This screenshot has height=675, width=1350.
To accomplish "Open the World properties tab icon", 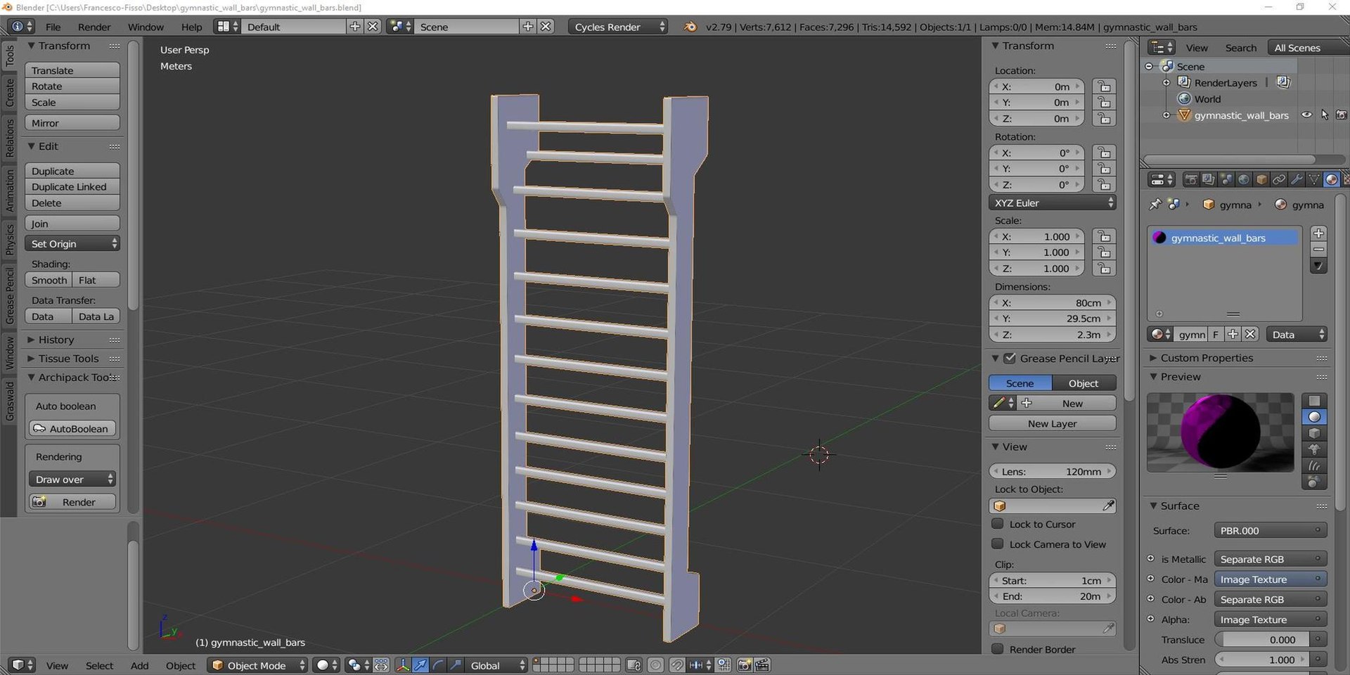I will point(1243,180).
